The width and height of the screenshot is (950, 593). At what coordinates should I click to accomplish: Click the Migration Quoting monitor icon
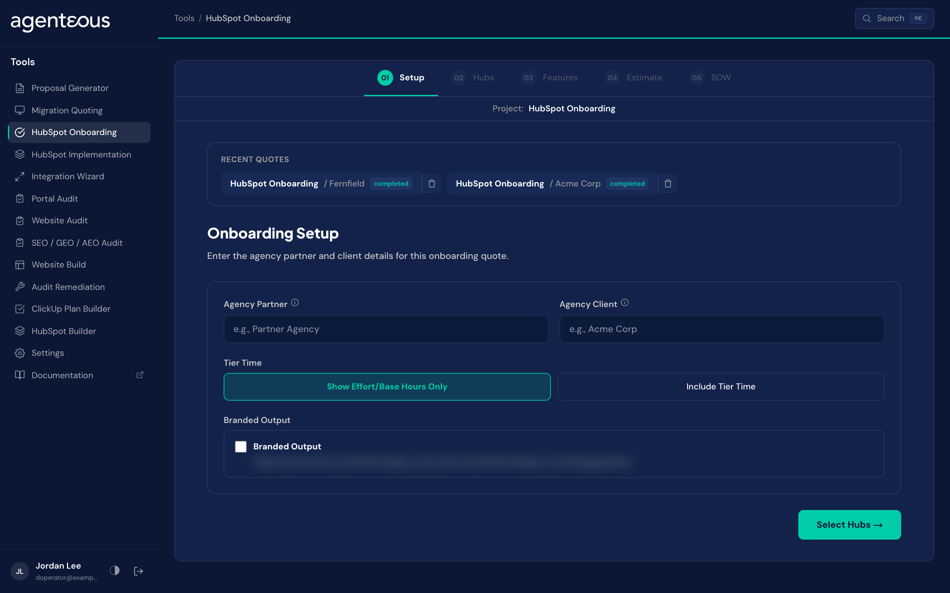coord(20,110)
